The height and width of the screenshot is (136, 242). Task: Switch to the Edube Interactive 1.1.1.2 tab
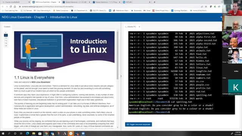pyautogui.click(x=107, y=2)
